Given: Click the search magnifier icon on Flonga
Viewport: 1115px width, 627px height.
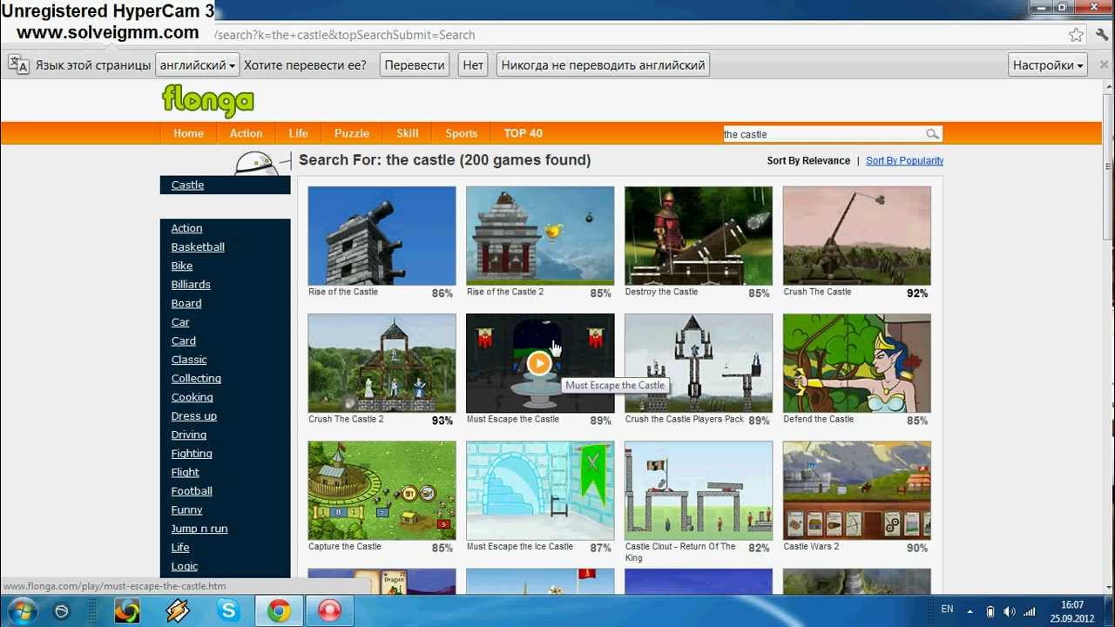Looking at the screenshot, I should point(932,134).
